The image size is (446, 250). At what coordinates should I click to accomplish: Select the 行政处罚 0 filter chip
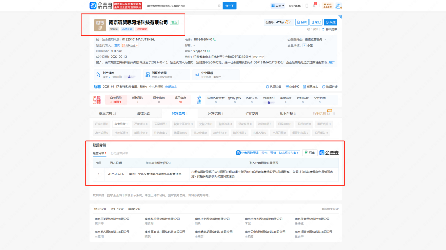pyautogui.click(x=101, y=124)
